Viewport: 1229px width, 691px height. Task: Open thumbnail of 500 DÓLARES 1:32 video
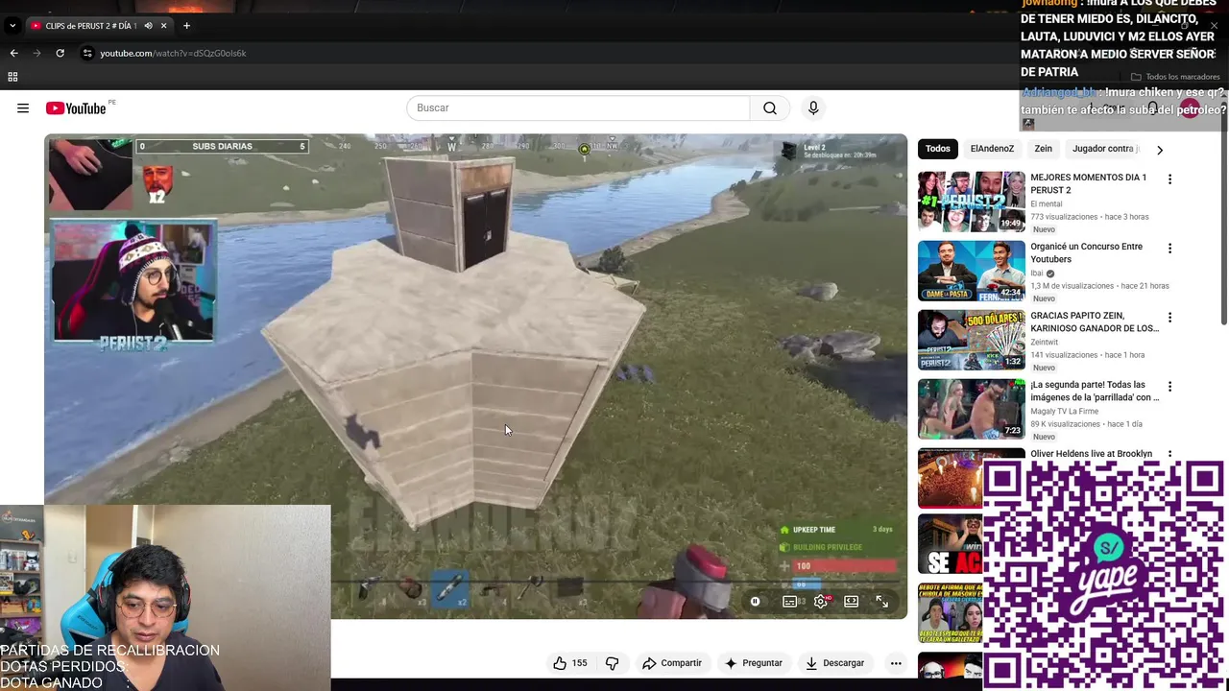click(972, 340)
